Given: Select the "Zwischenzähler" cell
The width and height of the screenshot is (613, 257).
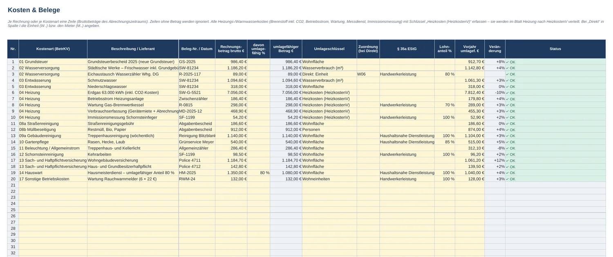Looking at the screenshot, I should [197, 99].
